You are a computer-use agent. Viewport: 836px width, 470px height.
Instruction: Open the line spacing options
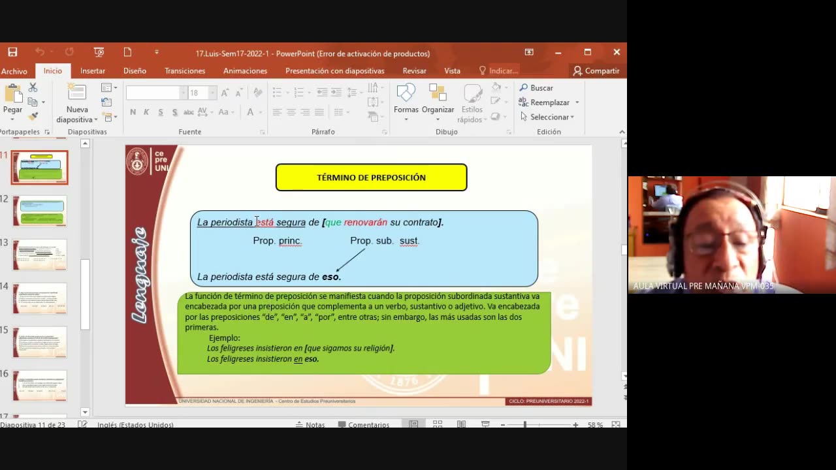click(356, 93)
